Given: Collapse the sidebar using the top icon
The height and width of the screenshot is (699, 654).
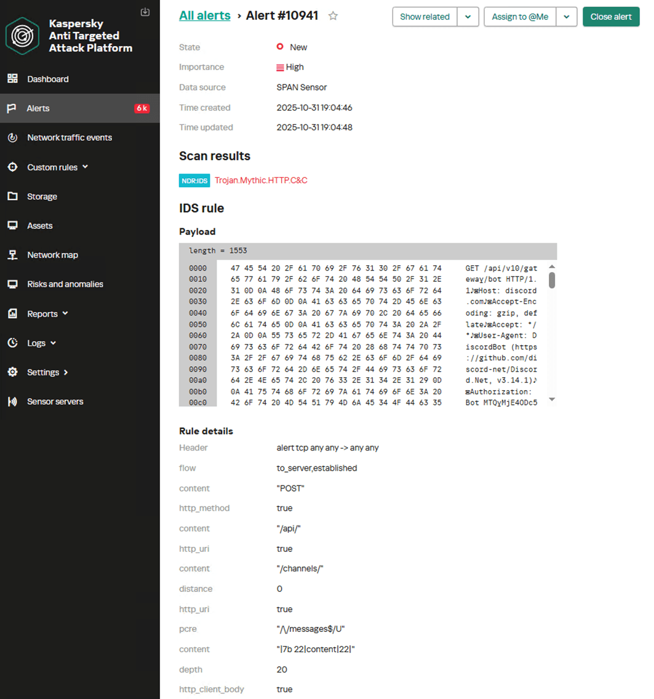Looking at the screenshot, I should (x=145, y=12).
